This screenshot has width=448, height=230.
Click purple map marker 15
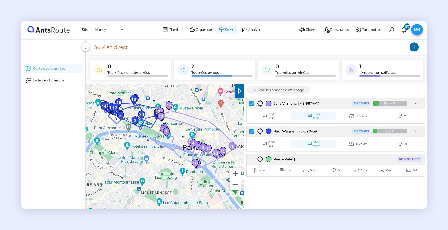tap(223, 151)
